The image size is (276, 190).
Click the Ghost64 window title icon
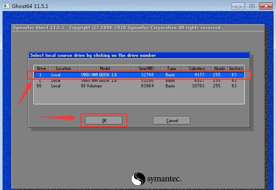(6, 6)
